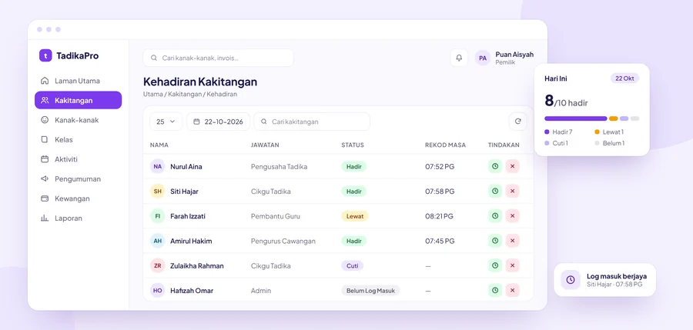Viewport: 693px width, 330px height.
Task: Click FI avatar of Farah Izzati
Action: click(x=157, y=216)
